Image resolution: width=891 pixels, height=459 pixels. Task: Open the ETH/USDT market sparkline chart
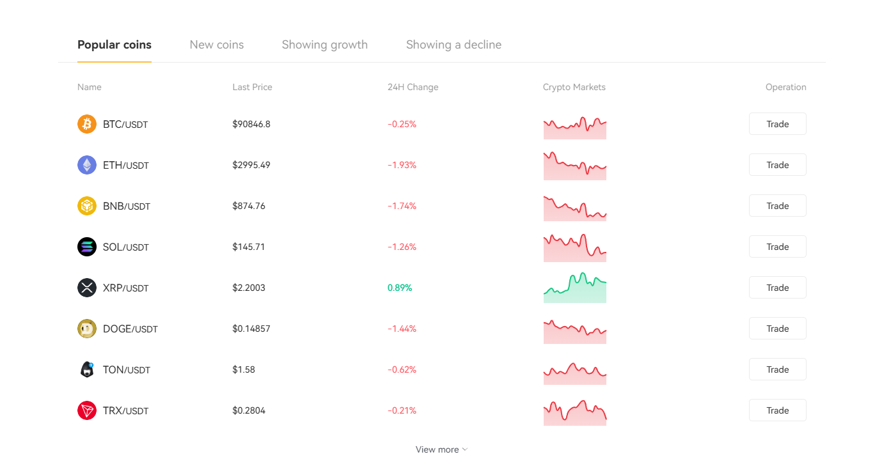click(x=574, y=166)
